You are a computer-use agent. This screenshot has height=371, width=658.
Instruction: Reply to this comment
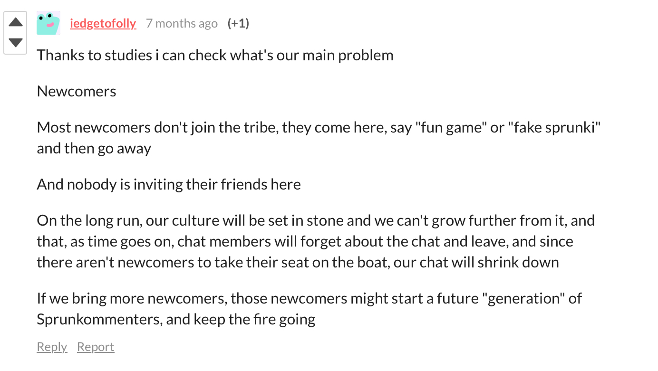click(x=52, y=347)
